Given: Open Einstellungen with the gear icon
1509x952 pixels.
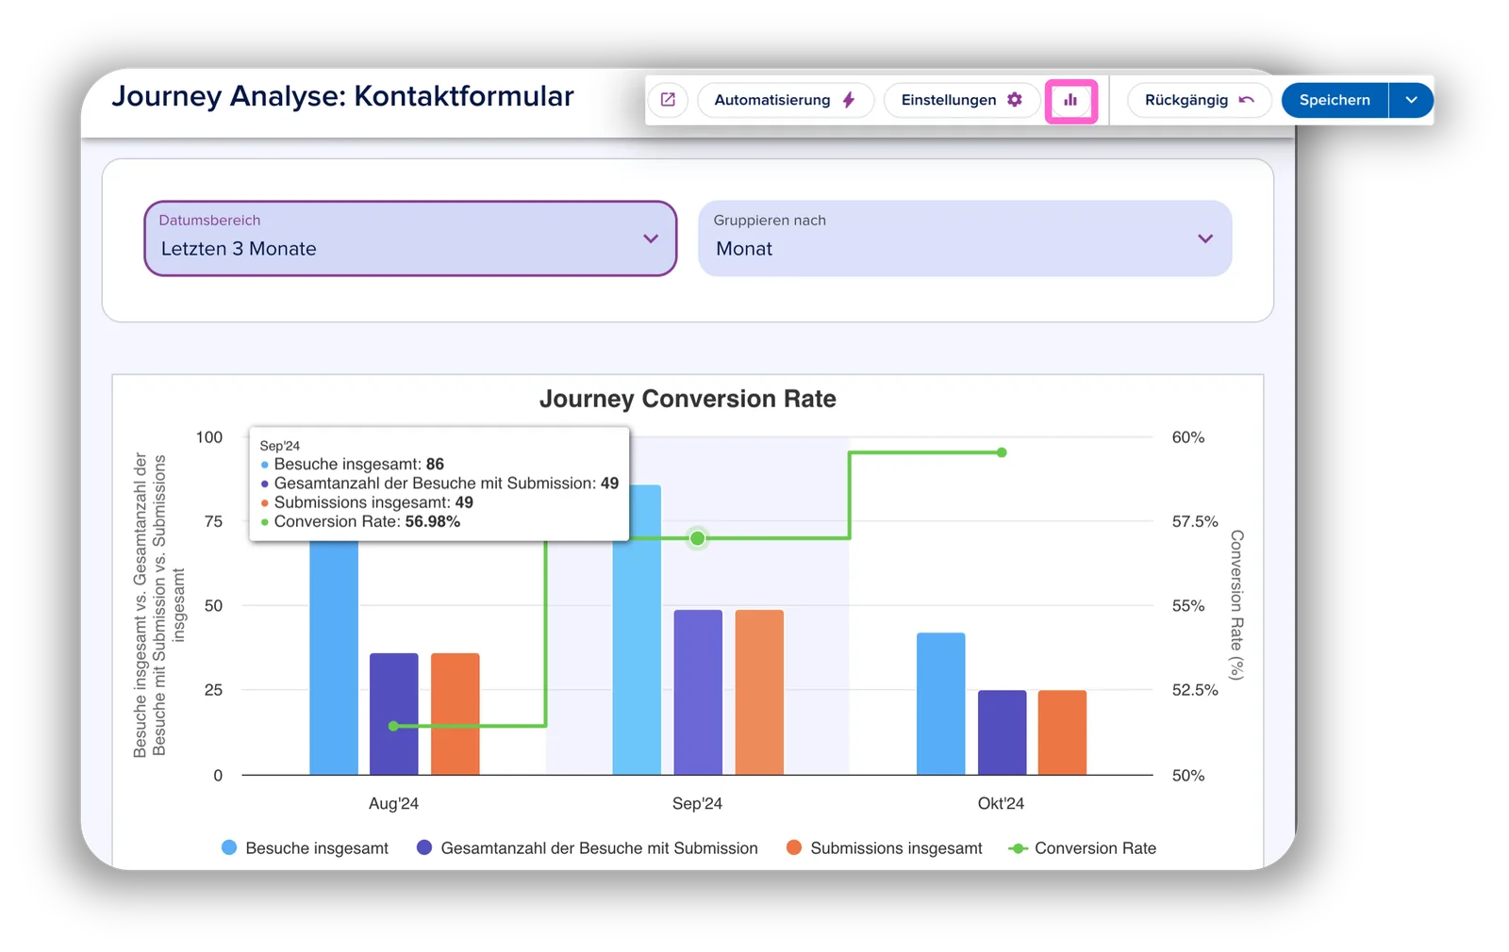Looking at the screenshot, I should (x=961, y=100).
